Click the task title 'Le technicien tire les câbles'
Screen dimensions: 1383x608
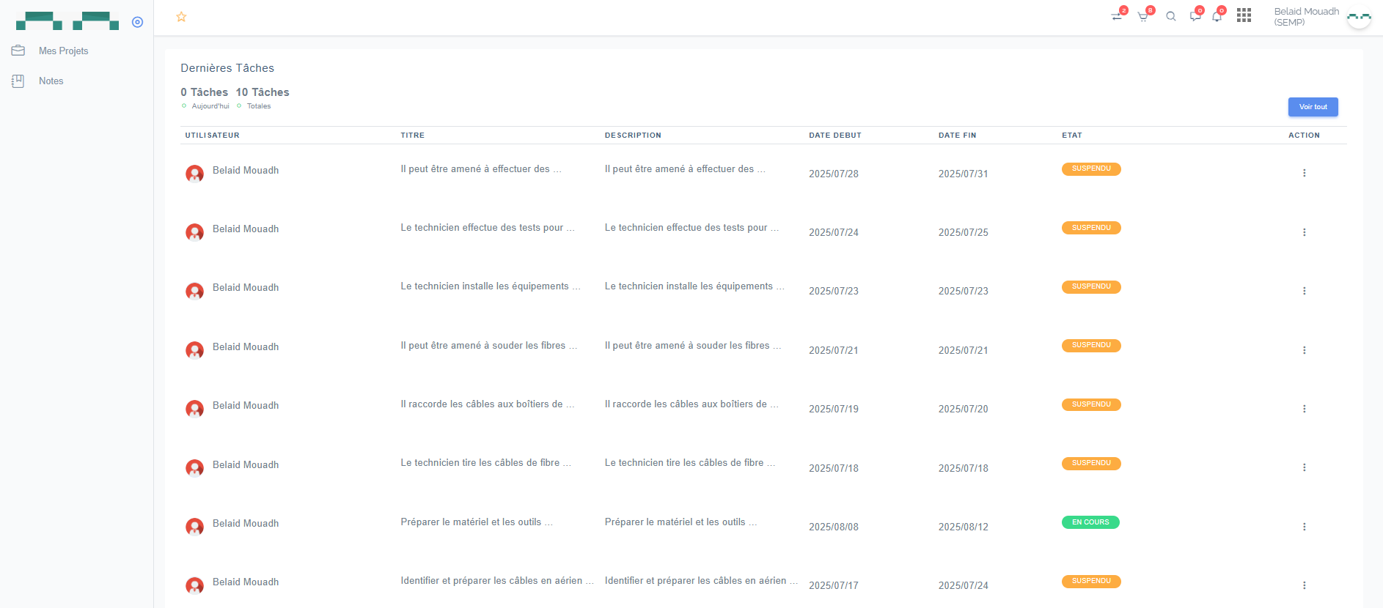tap(485, 463)
